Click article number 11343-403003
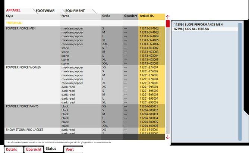The height and width of the screenshot is (153, 249). (x=149, y=52)
